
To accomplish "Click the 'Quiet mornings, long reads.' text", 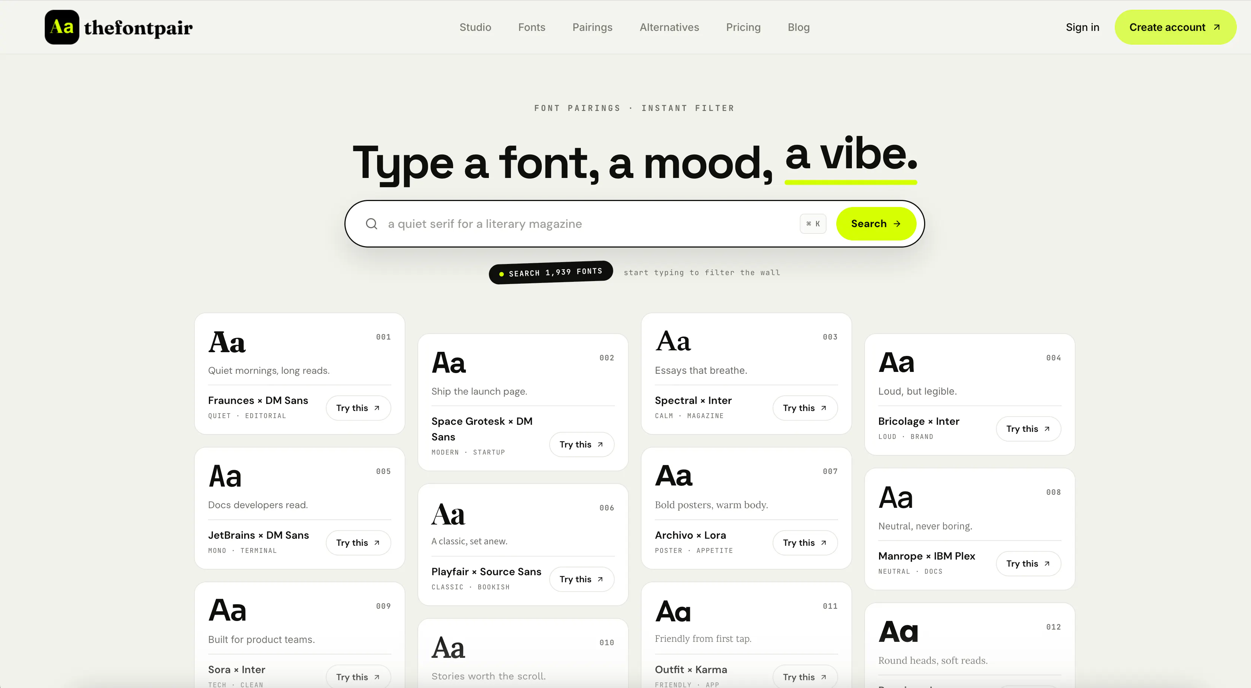I will pyautogui.click(x=268, y=370).
